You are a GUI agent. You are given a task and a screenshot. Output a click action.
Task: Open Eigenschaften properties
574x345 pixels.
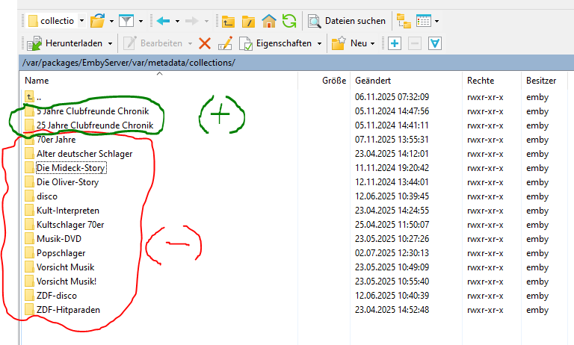(x=276, y=43)
